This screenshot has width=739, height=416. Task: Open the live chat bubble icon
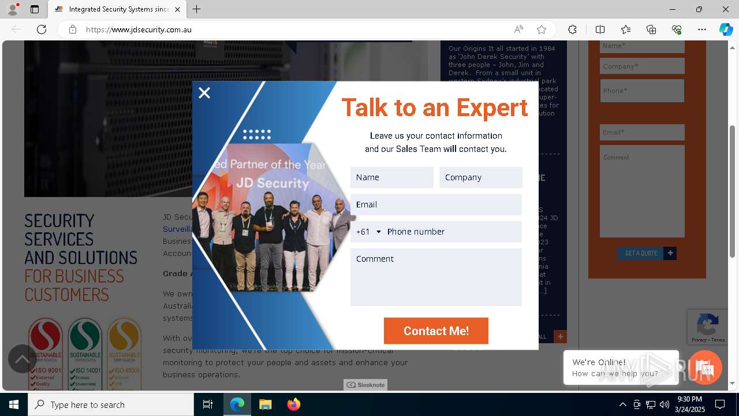tap(705, 367)
